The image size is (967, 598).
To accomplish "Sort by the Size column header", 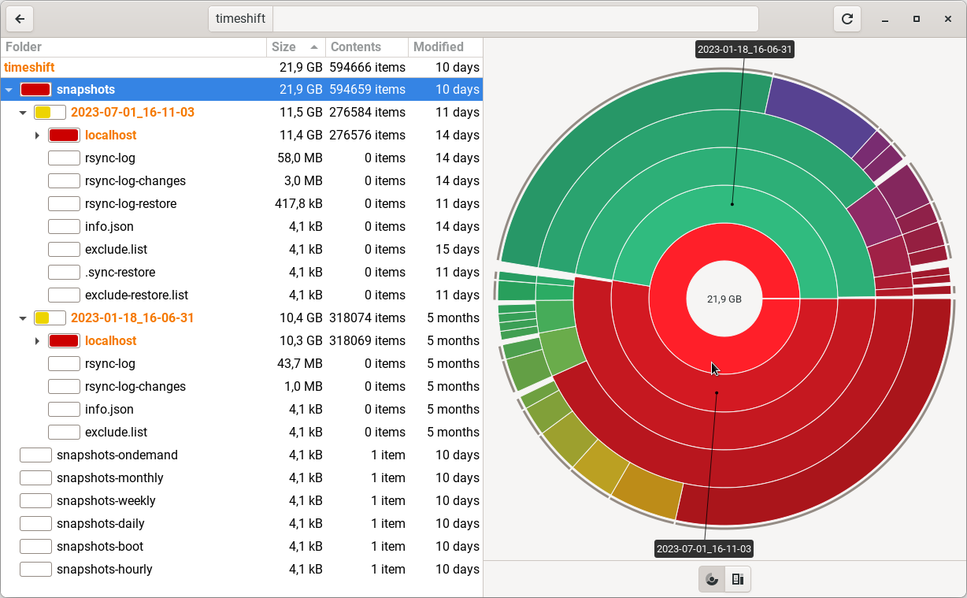I will click(295, 47).
